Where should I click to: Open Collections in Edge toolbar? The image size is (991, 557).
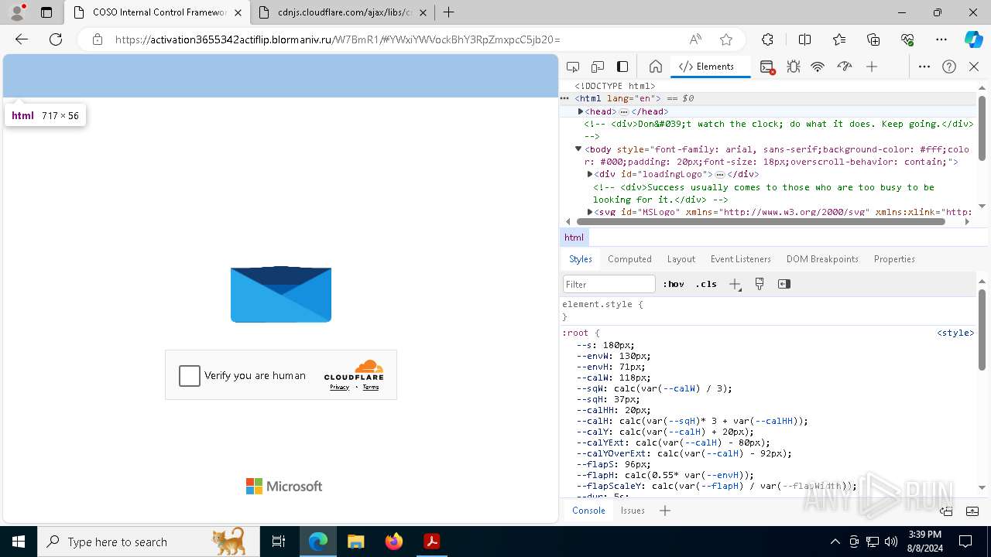click(873, 39)
